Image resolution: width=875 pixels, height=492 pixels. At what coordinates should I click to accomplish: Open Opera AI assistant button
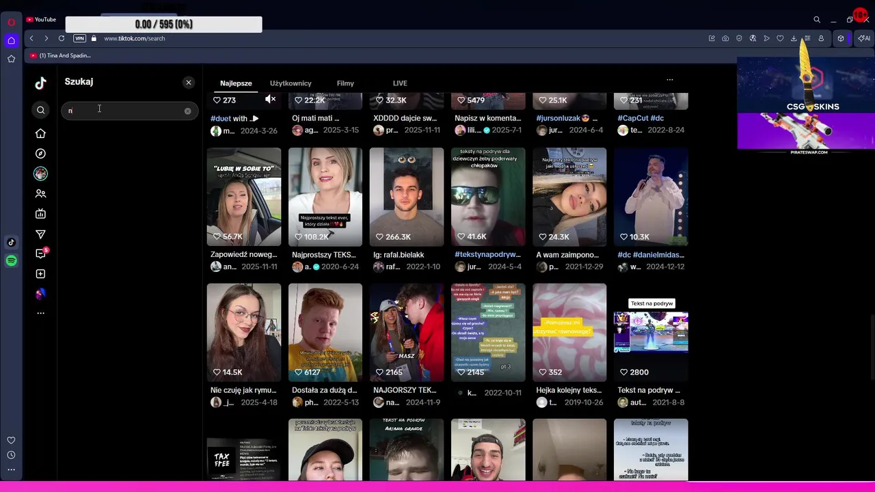(x=864, y=38)
